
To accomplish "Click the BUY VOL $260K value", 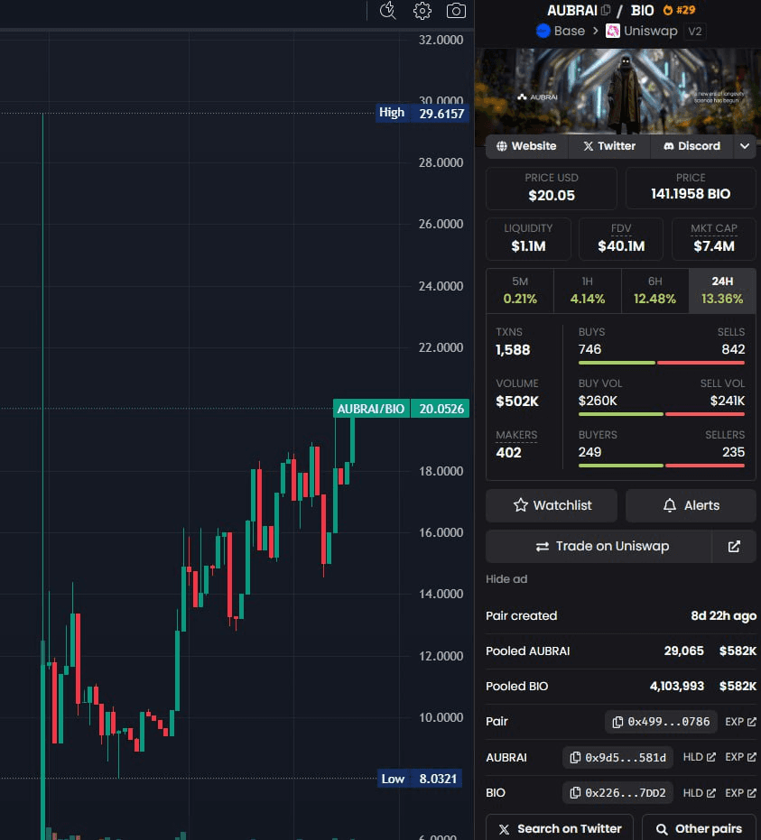I will (x=598, y=401).
